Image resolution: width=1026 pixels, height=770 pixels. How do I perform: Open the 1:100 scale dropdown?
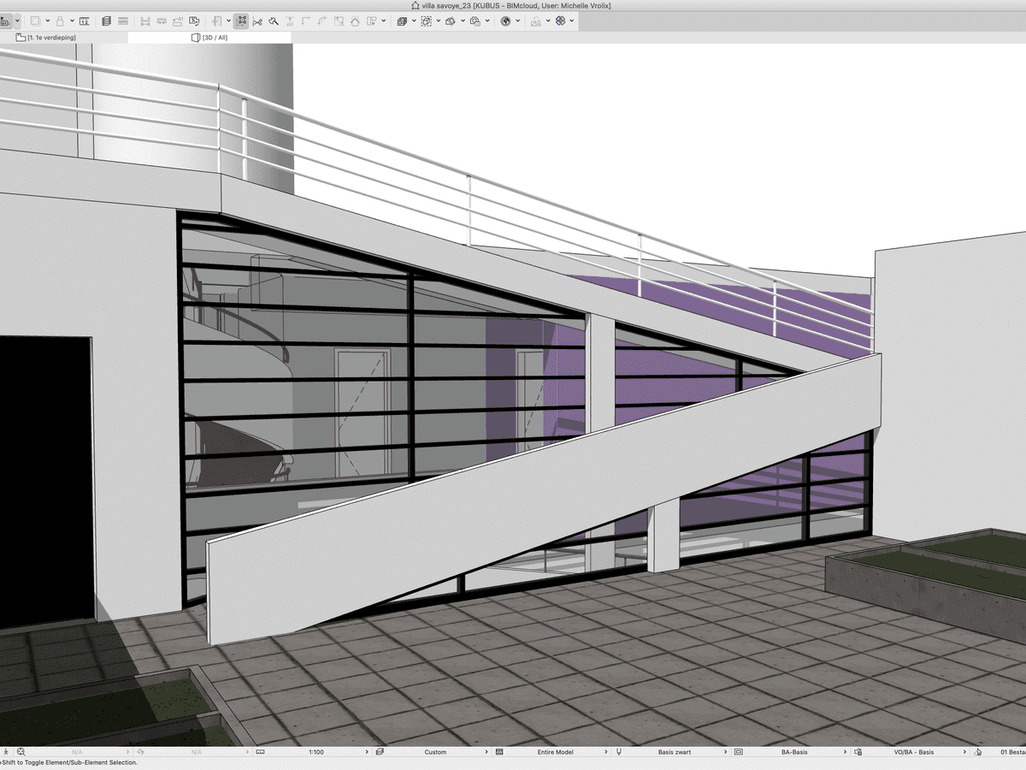click(x=316, y=752)
